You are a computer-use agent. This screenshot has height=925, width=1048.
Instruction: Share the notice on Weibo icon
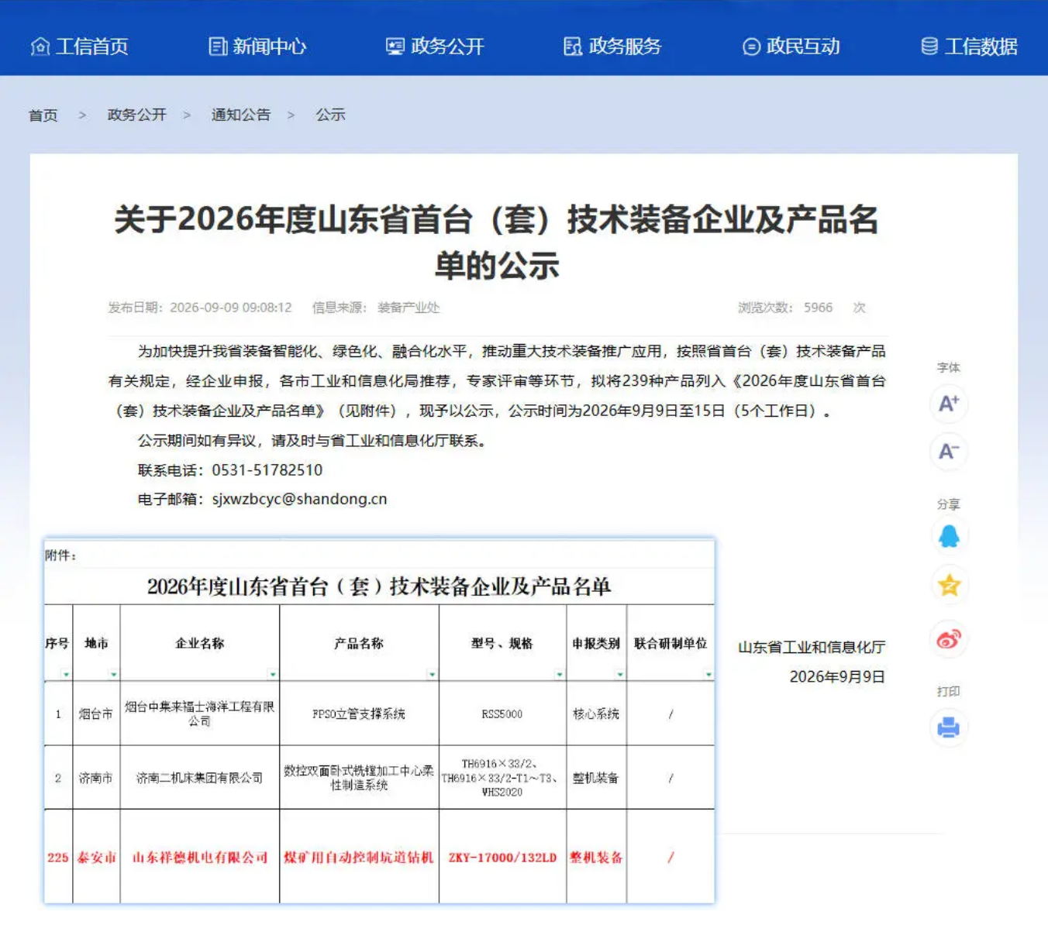click(x=949, y=640)
